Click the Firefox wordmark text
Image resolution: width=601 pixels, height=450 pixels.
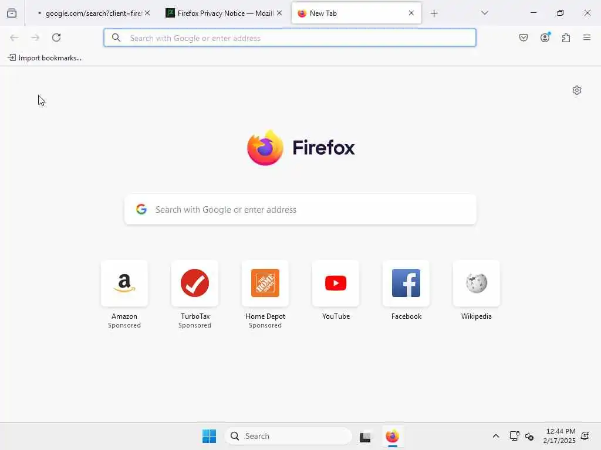click(x=323, y=148)
